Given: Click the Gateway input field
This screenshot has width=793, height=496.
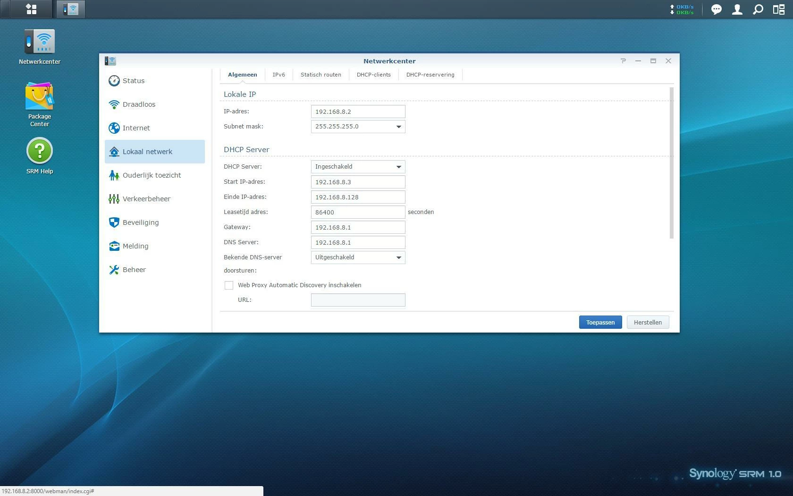Looking at the screenshot, I should pyautogui.click(x=358, y=227).
